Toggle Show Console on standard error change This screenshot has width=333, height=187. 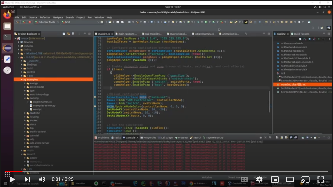pyautogui.click(x=296, y=137)
